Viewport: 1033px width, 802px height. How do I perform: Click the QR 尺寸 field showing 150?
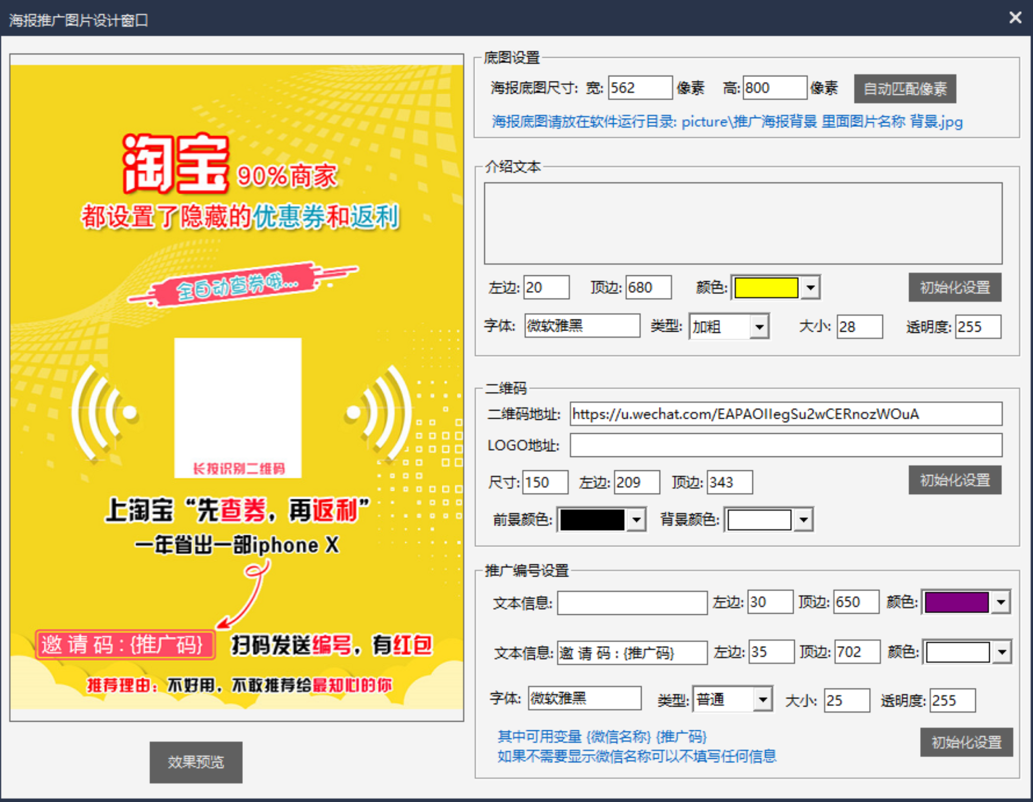(545, 482)
